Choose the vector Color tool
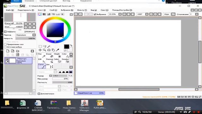 coord(65,55)
